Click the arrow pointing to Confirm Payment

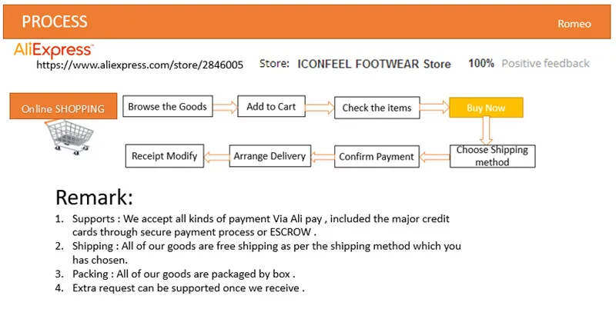pyautogui.click(x=435, y=158)
